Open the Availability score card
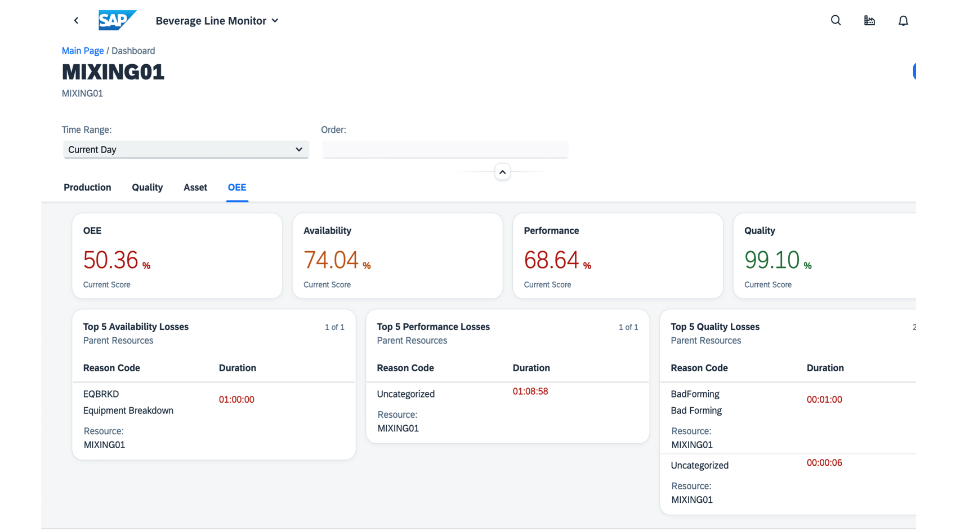 click(x=397, y=255)
